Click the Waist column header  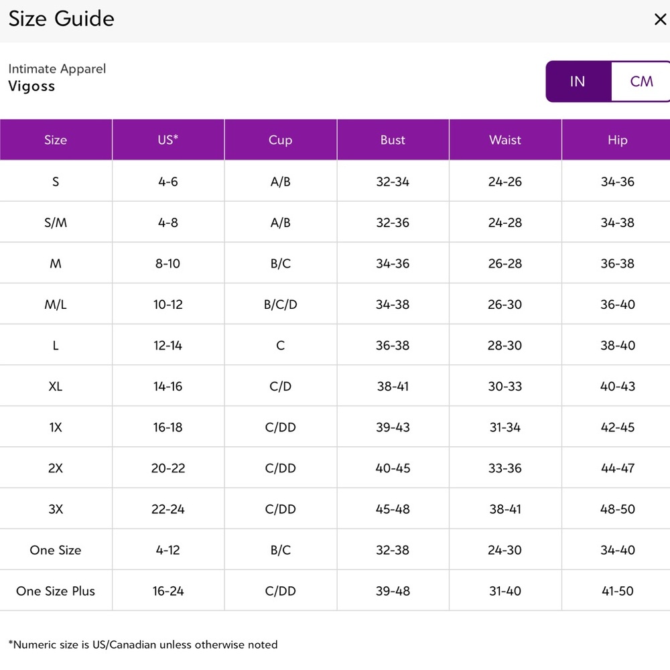point(505,140)
